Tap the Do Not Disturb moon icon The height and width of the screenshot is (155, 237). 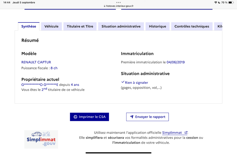click(x=219, y=2)
